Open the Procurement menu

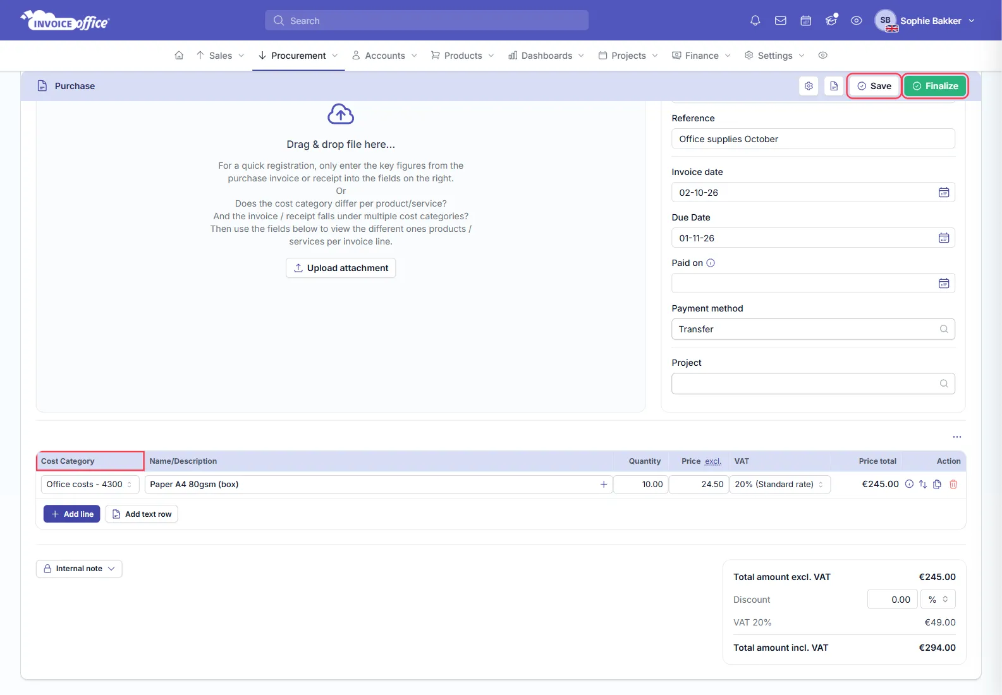pyautogui.click(x=298, y=56)
